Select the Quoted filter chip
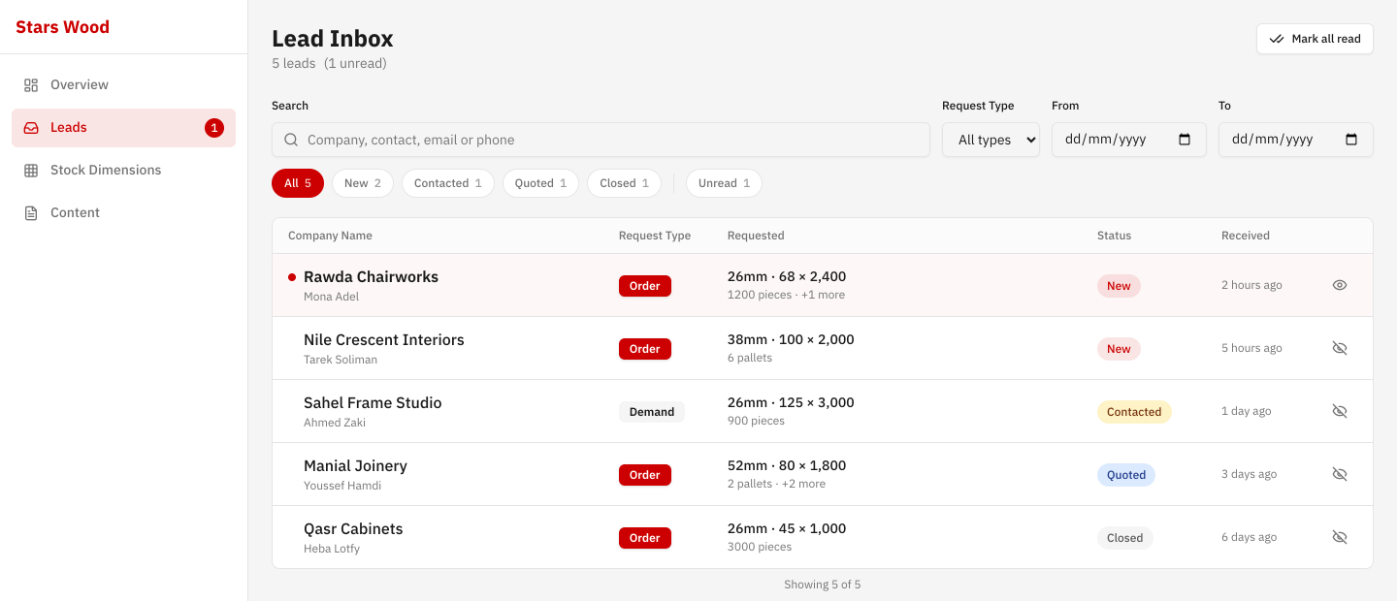 541,183
